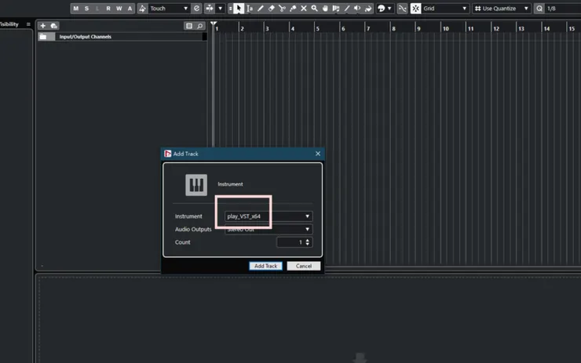Screen dimensions: 581x363
Task: Close the Add Track dialog
Action: [318, 154]
